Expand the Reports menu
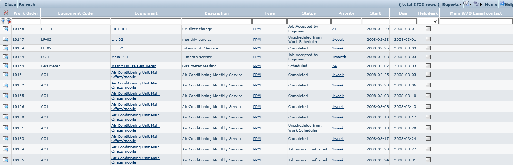This screenshot has height=165, width=513. 451,4
